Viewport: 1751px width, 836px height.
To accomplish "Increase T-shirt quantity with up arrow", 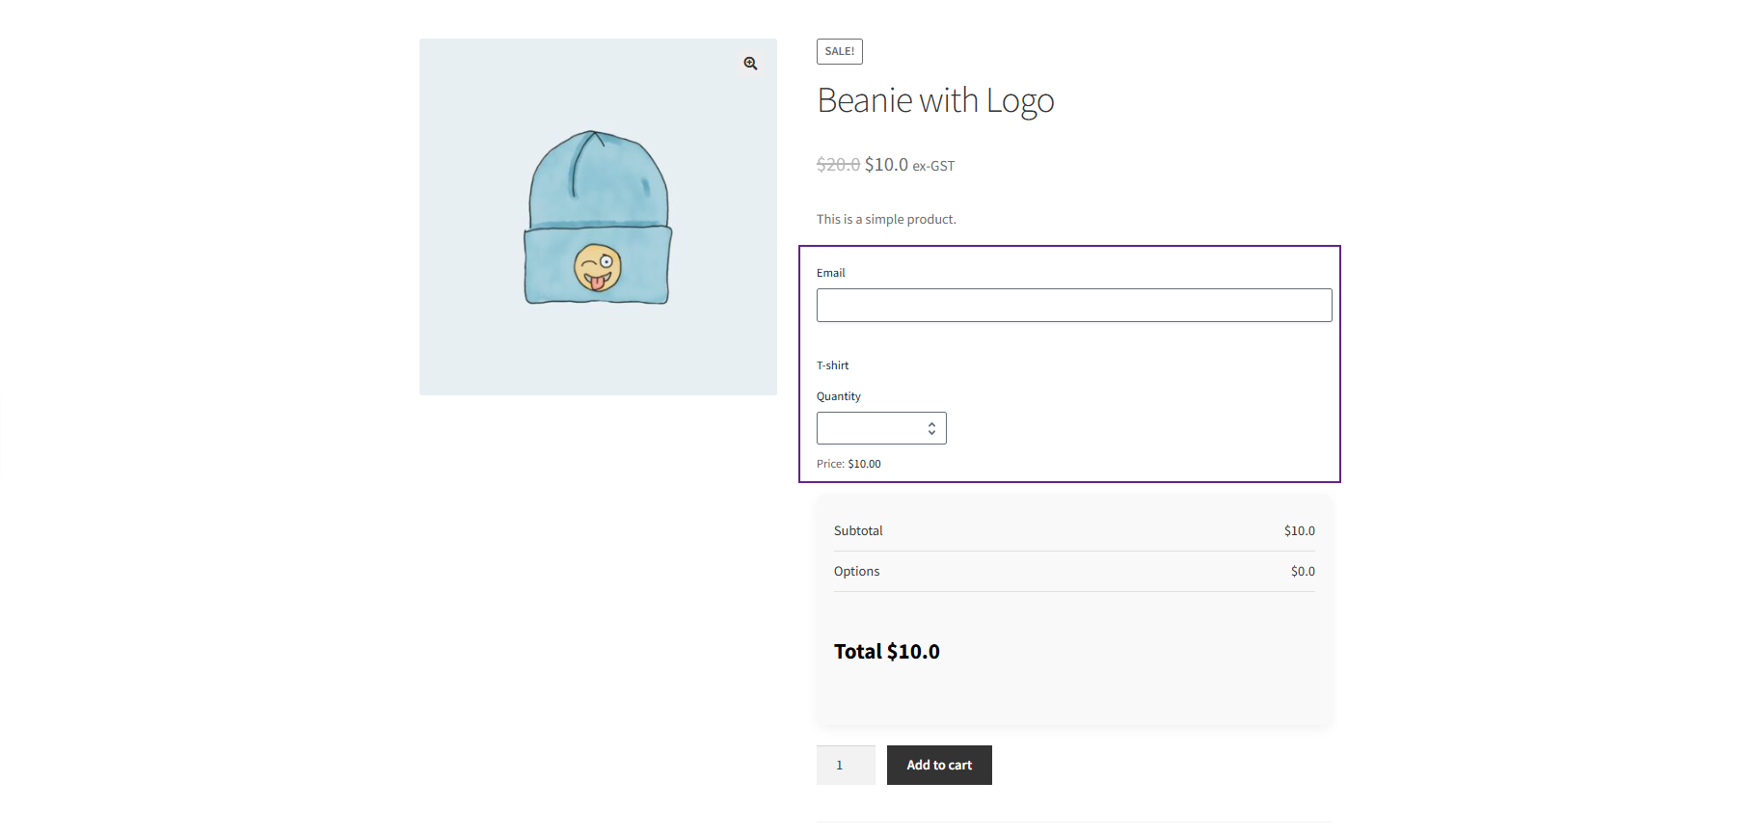I will (x=931, y=424).
